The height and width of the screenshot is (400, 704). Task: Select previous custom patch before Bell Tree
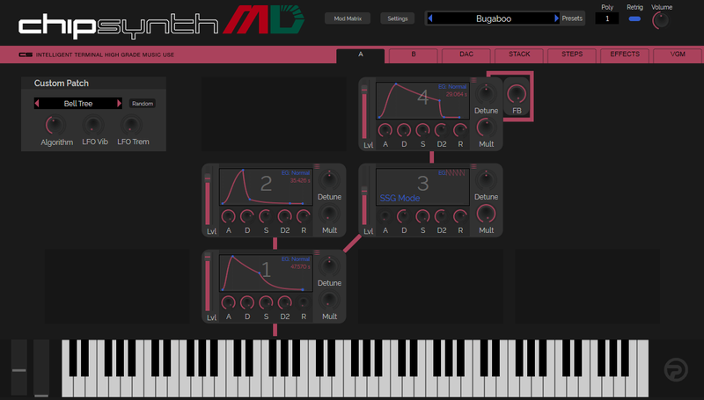37,103
